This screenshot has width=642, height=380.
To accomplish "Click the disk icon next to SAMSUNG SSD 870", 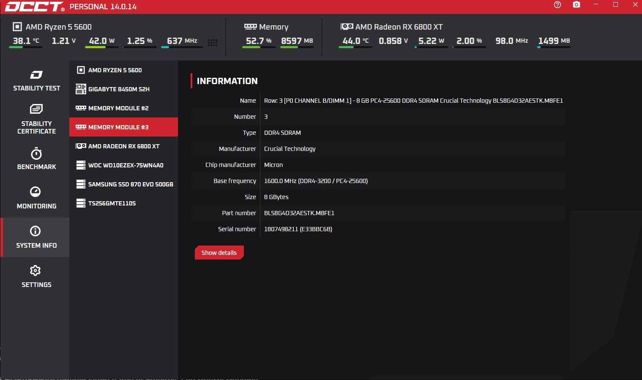I will coord(81,184).
